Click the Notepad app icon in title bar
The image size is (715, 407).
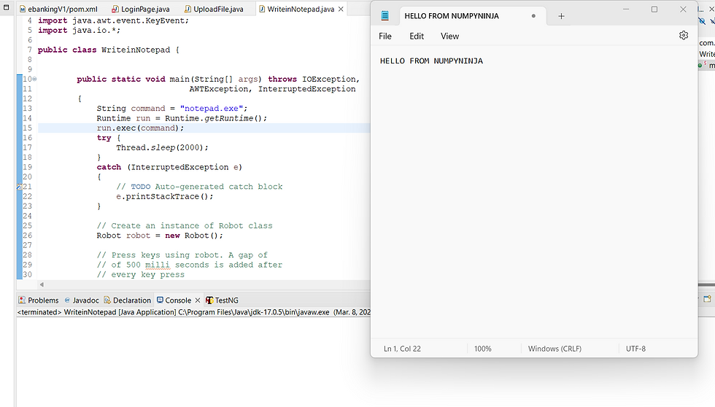tap(385, 16)
